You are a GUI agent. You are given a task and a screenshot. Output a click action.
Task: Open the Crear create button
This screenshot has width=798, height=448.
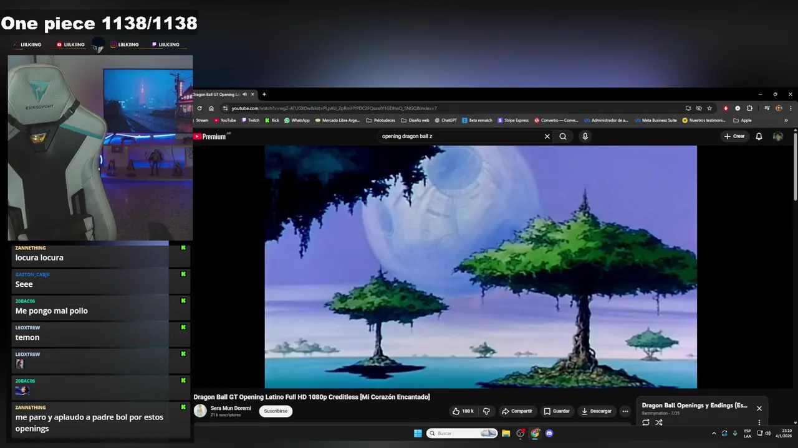(x=734, y=136)
